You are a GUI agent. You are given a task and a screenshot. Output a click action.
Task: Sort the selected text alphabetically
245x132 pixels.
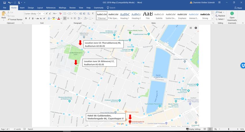(88, 14)
